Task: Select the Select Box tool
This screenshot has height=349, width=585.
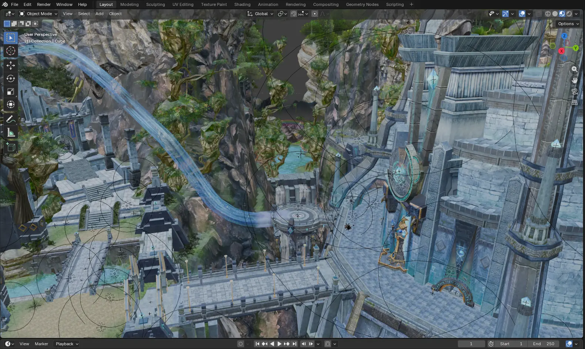Action: point(11,38)
